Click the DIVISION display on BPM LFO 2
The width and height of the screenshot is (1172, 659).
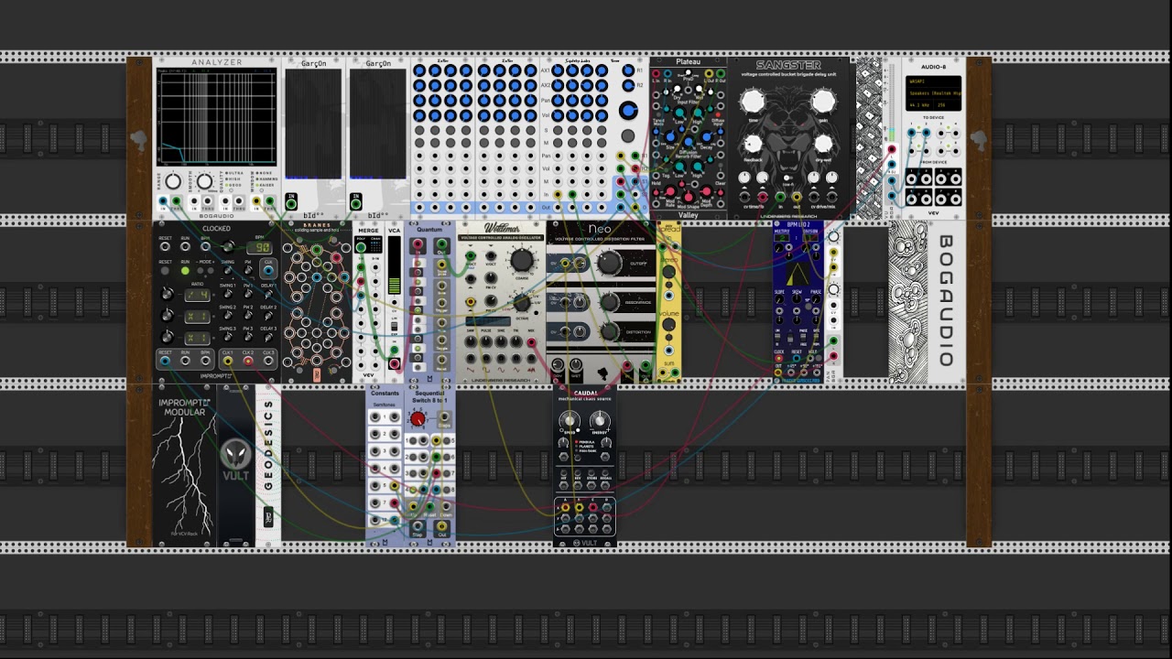(x=810, y=238)
